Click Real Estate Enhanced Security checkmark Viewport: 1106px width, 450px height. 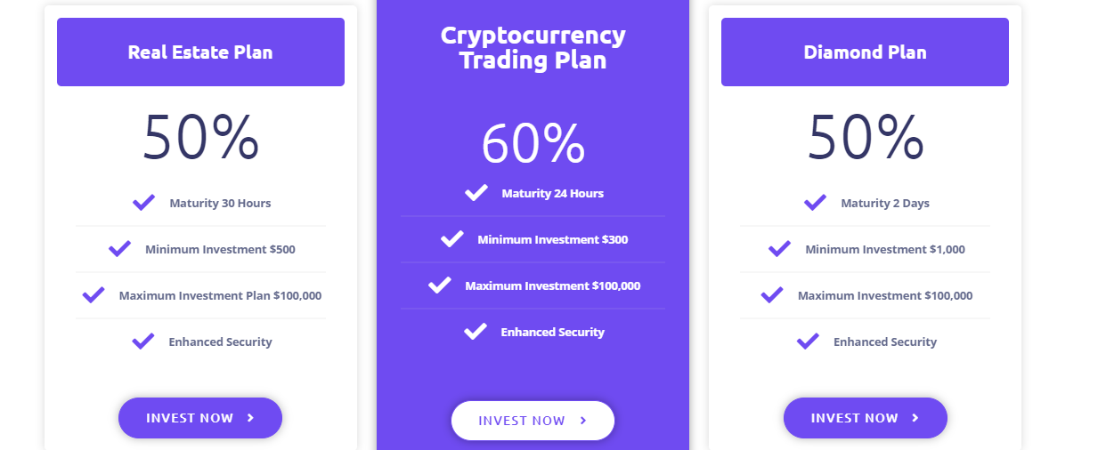[142, 342]
